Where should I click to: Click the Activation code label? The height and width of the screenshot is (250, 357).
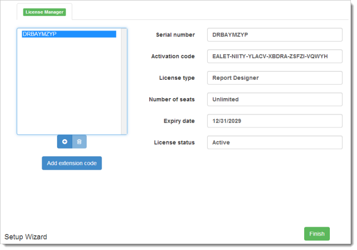pos(173,57)
